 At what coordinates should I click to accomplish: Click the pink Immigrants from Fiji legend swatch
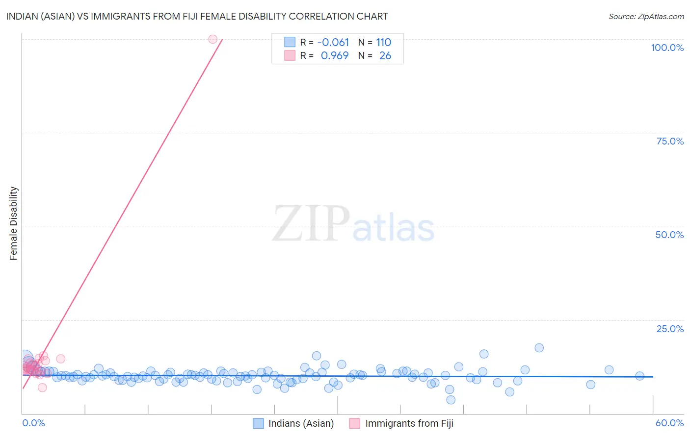[x=355, y=423]
